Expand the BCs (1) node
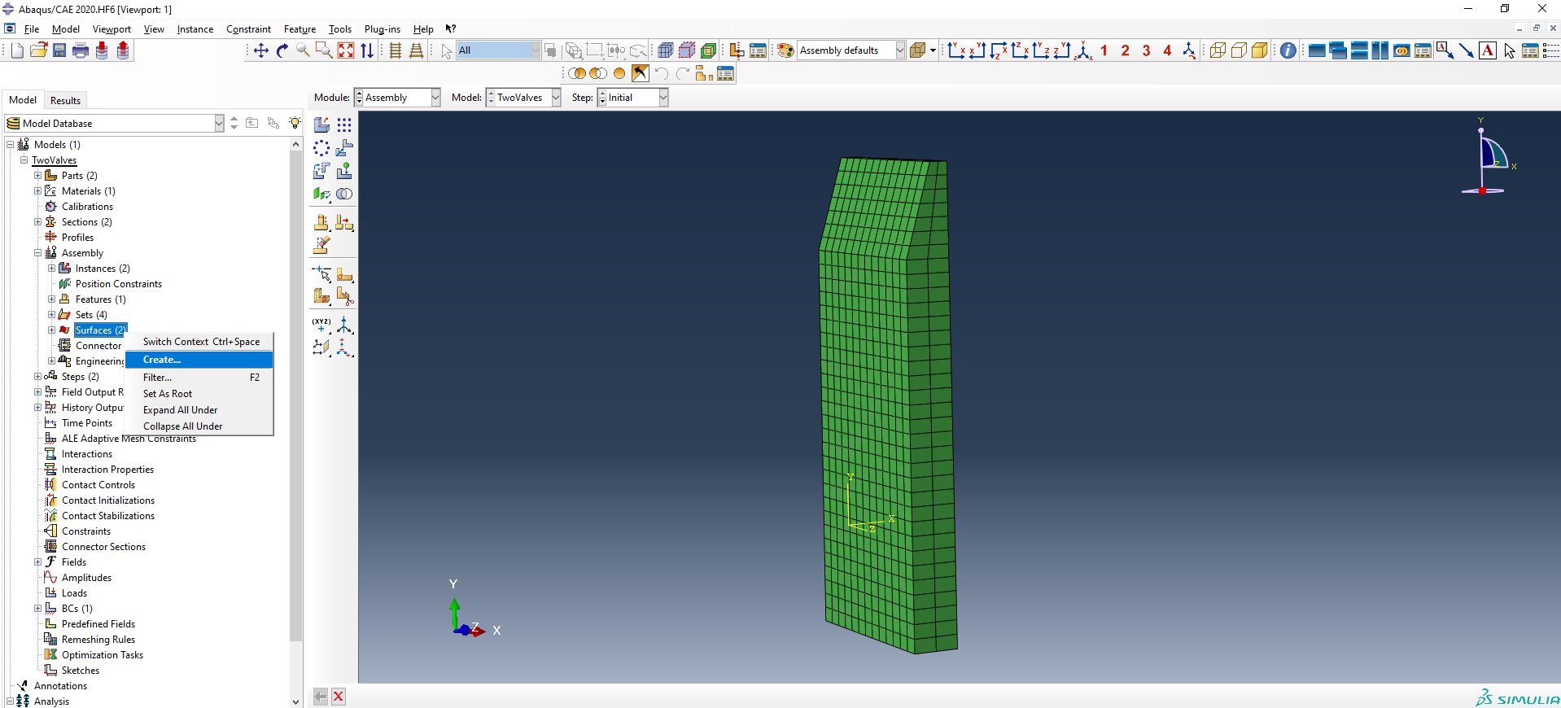Screen dimensions: 1561x708 click(37, 609)
